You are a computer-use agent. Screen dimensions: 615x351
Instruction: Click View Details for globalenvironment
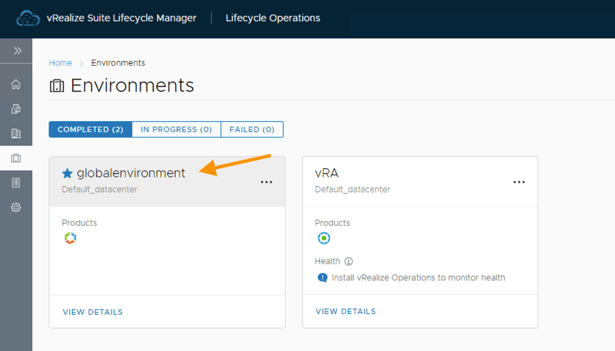[92, 312]
